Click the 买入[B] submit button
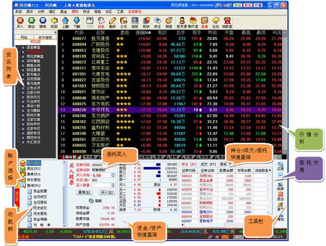 (107, 192)
